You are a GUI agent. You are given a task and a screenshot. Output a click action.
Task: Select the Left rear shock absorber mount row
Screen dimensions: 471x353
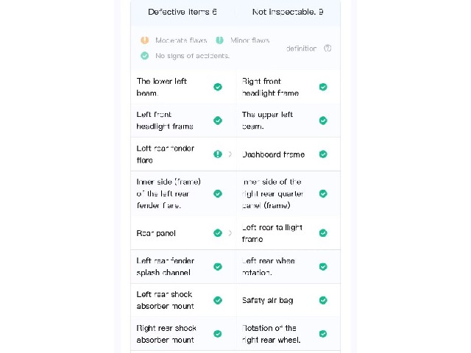[183, 300]
